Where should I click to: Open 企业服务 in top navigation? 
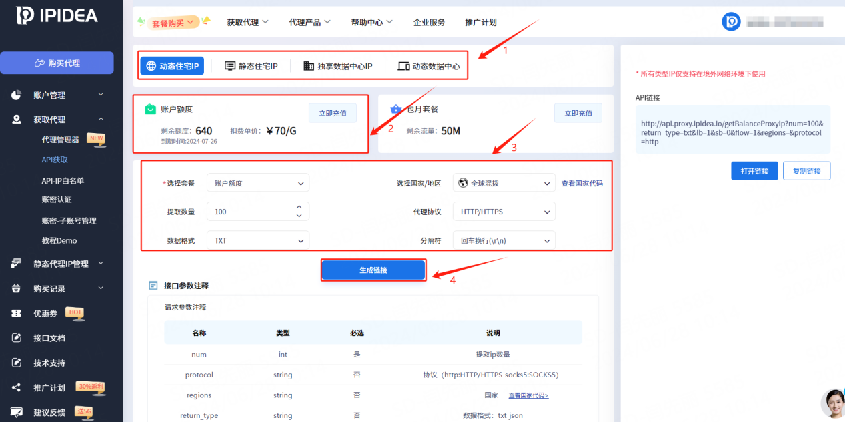click(x=429, y=22)
